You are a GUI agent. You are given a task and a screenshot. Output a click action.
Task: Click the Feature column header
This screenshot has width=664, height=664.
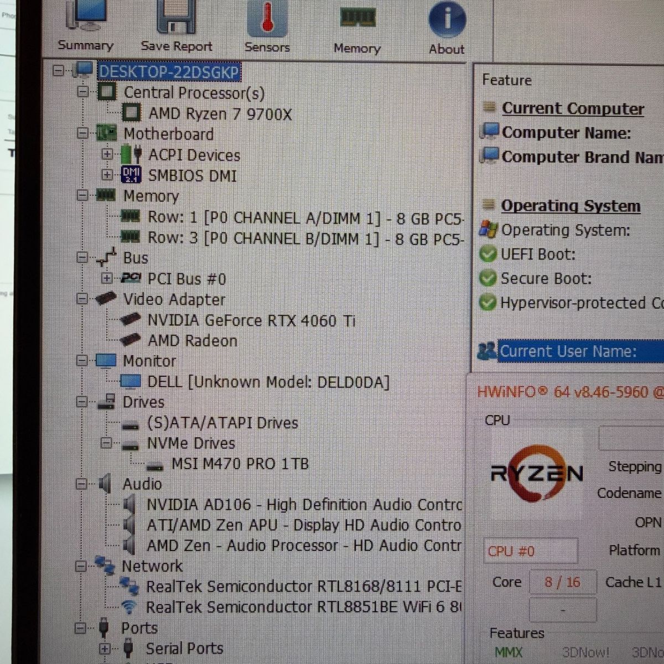pyautogui.click(x=507, y=81)
